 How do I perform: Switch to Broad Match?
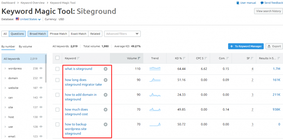coord(38,34)
